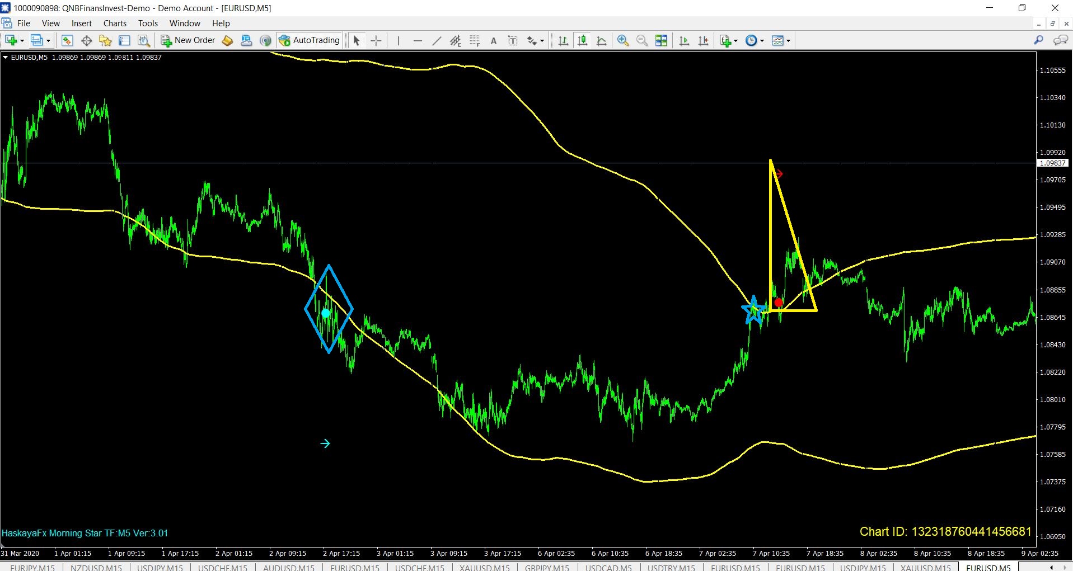Click the 1.09837 current price label
The image size is (1073, 571).
pos(1052,163)
